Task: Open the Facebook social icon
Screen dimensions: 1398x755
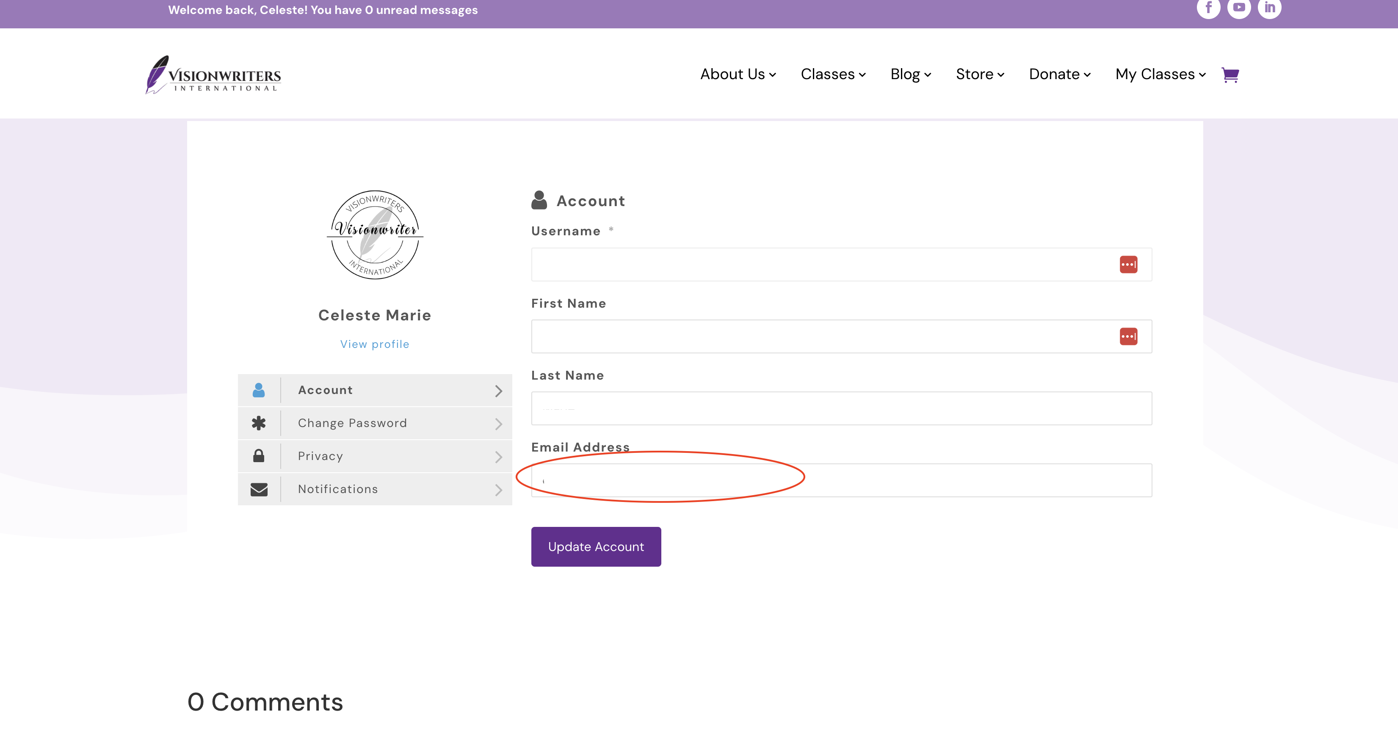Action: coord(1209,8)
